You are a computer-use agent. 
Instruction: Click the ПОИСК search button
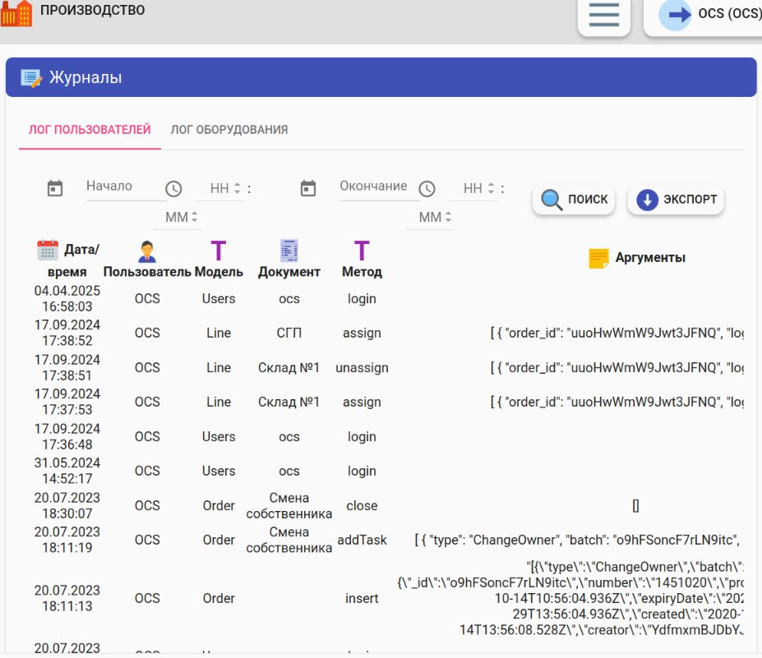pos(574,199)
